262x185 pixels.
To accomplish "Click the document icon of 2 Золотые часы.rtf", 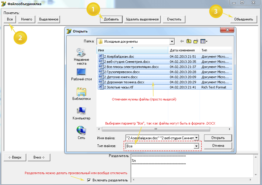I will point(101,87).
